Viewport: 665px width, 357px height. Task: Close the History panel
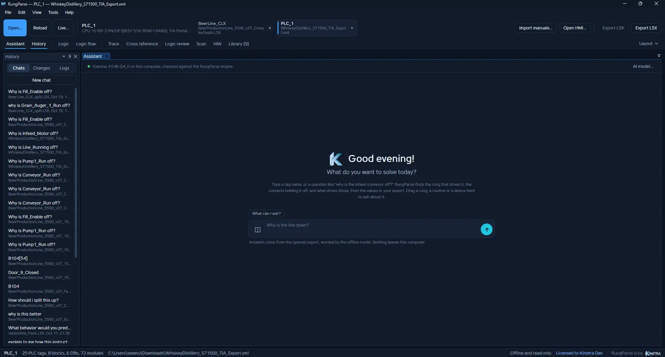click(x=75, y=56)
